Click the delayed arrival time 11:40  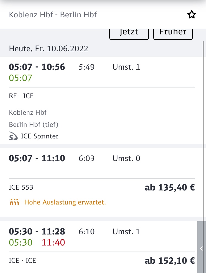53,242
